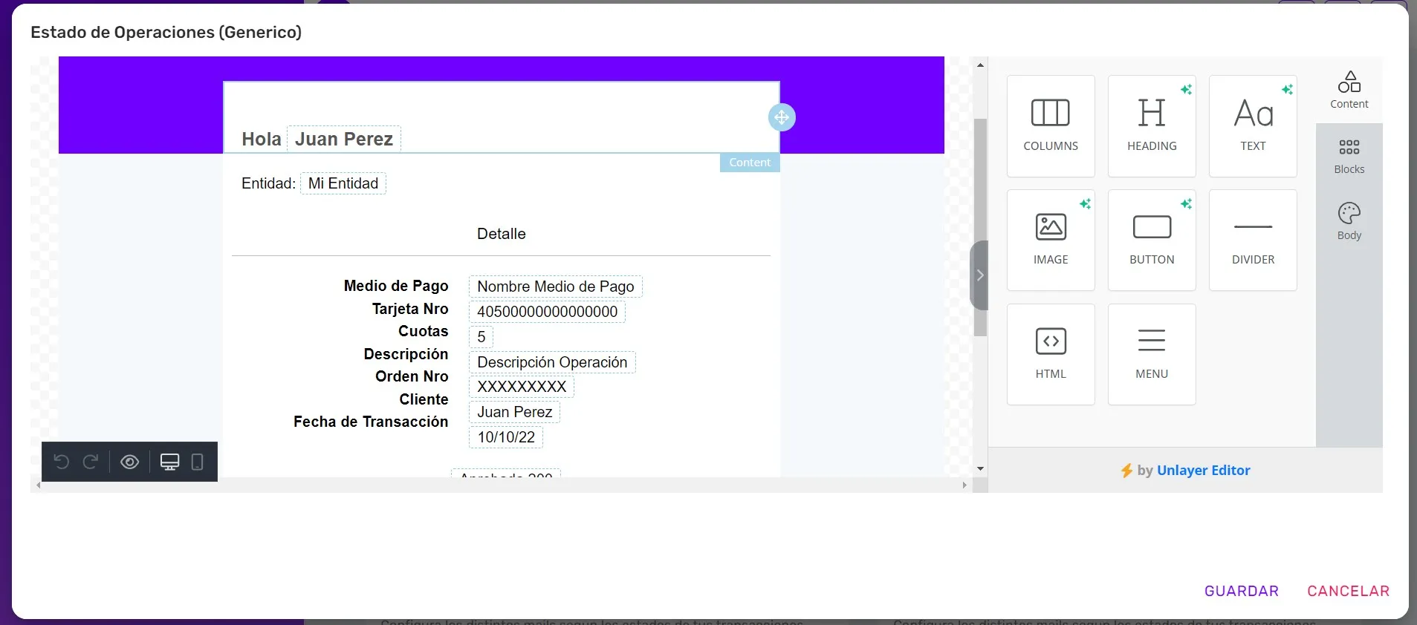The width and height of the screenshot is (1417, 625).
Task: Click the 'Medio de Pago' label
Action: (396, 286)
